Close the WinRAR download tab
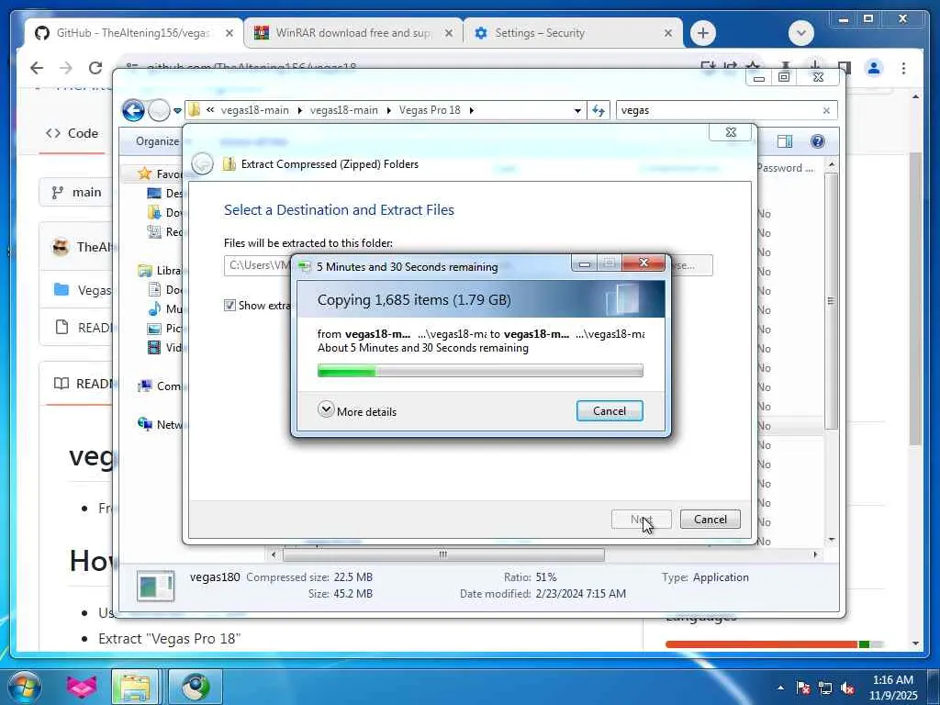The image size is (940, 705). (x=448, y=33)
